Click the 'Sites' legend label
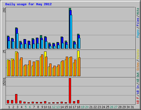 coord(138,67)
